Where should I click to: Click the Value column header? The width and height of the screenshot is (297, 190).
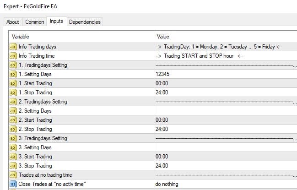224,36
